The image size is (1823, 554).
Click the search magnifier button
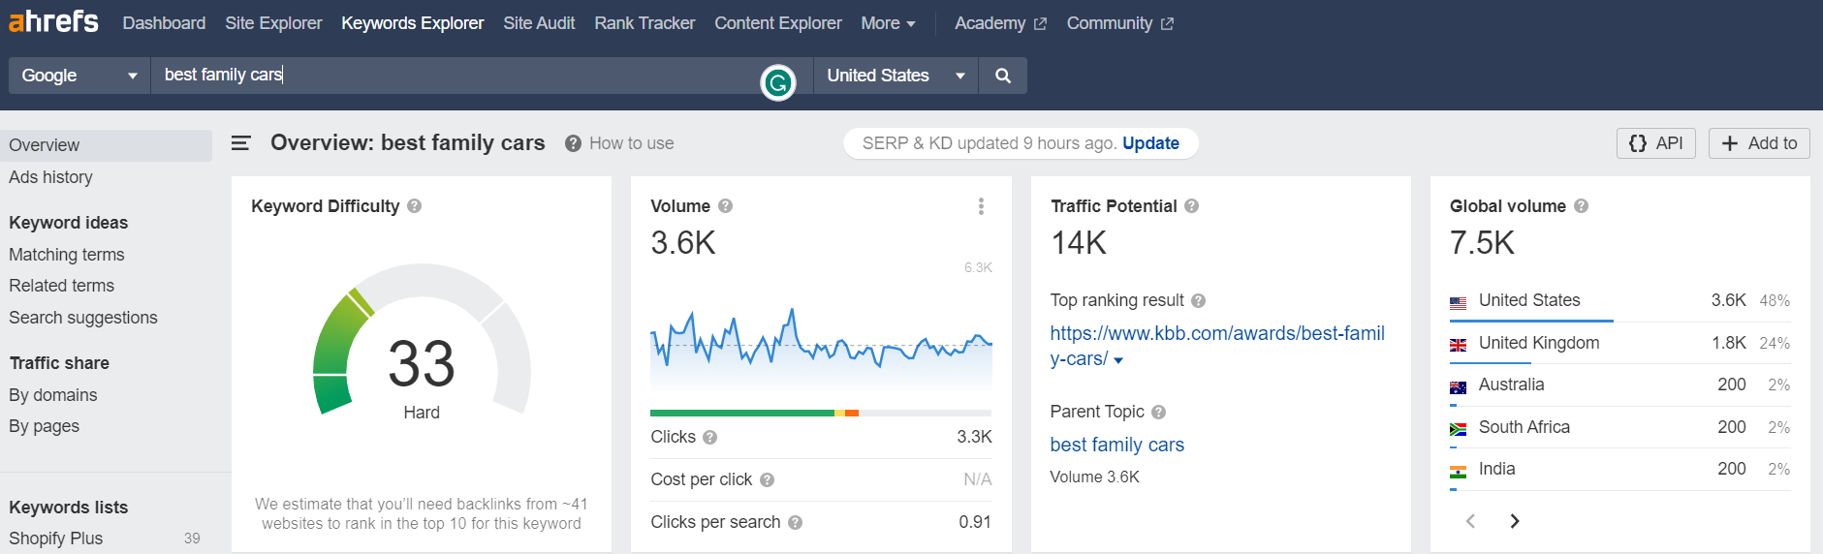click(1003, 76)
